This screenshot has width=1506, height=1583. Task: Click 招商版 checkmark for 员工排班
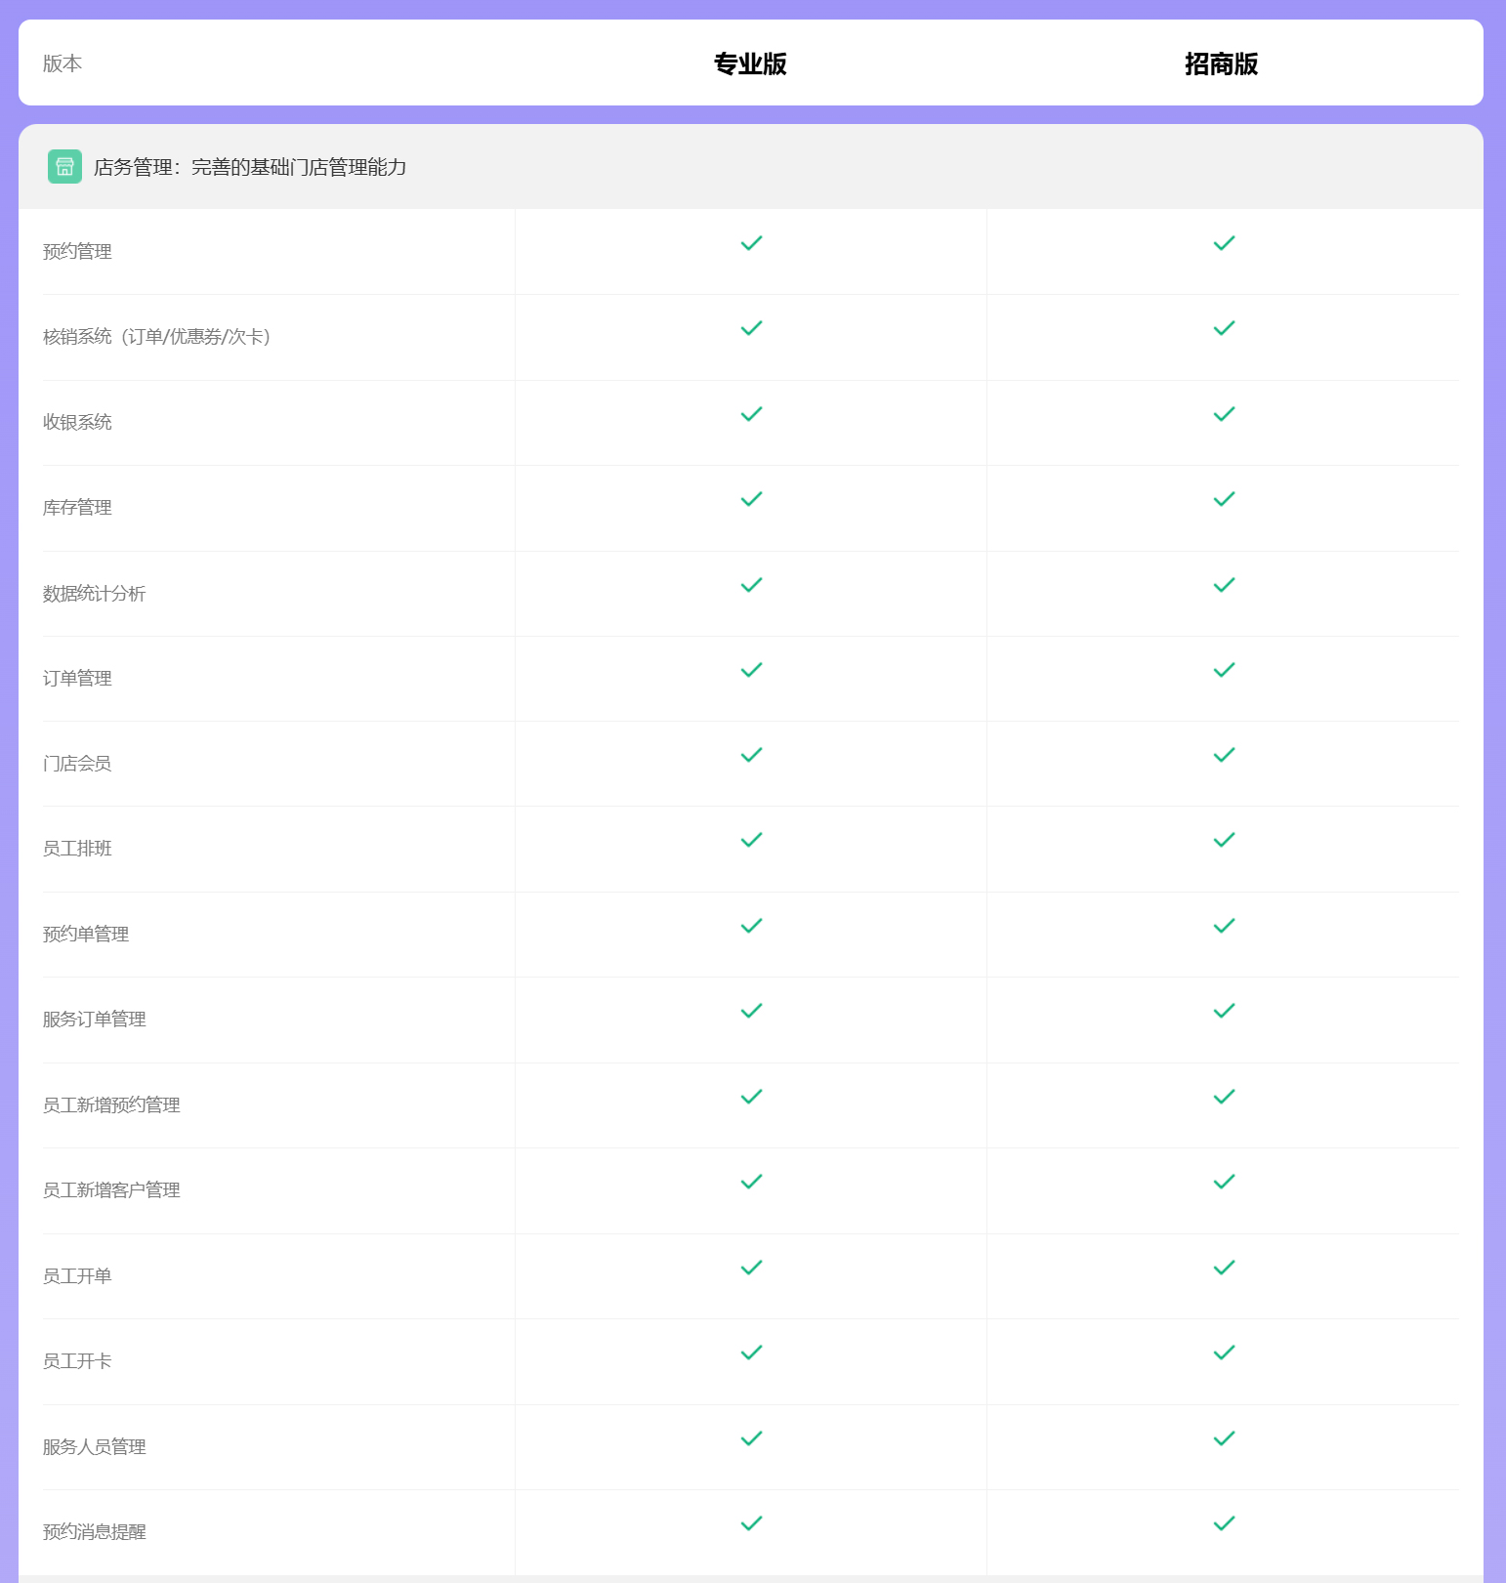coord(1224,840)
